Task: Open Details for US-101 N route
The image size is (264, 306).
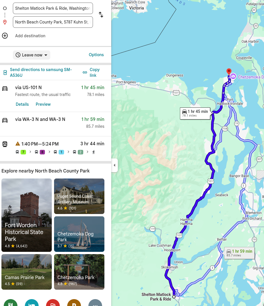Action: (22, 104)
